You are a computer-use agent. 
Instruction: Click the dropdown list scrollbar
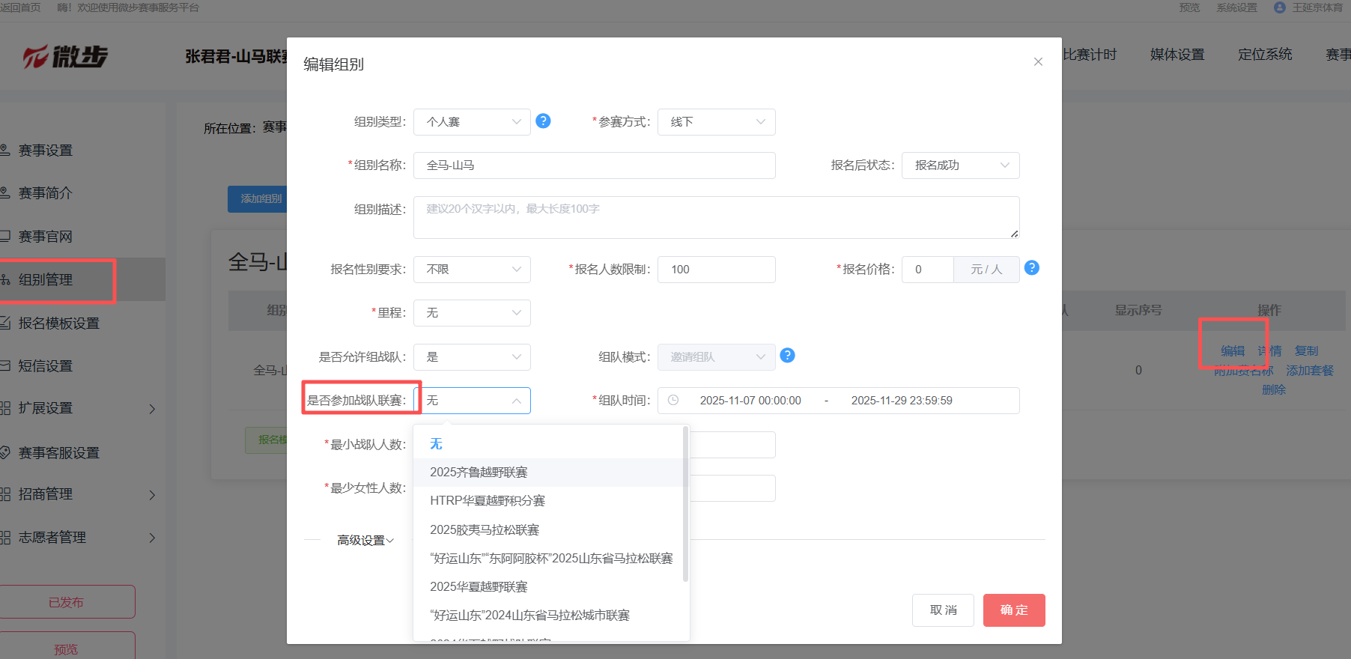pos(685,503)
